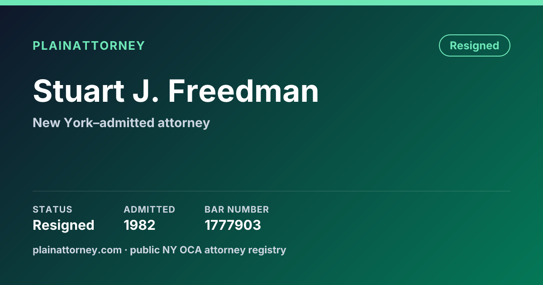Click the Resigned status badge pill
Image resolution: width=543 pixels, height=285 pixels.
pos(475,46)
